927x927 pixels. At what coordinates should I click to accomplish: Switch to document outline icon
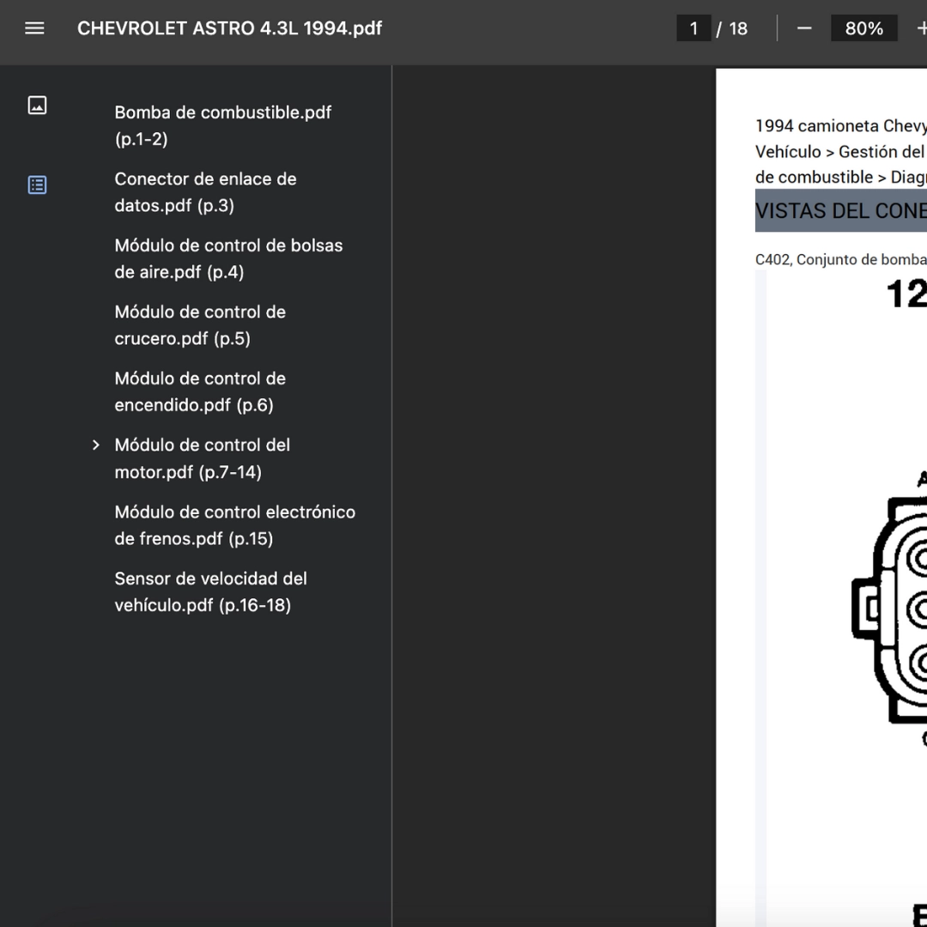click(x=37, y=185)
